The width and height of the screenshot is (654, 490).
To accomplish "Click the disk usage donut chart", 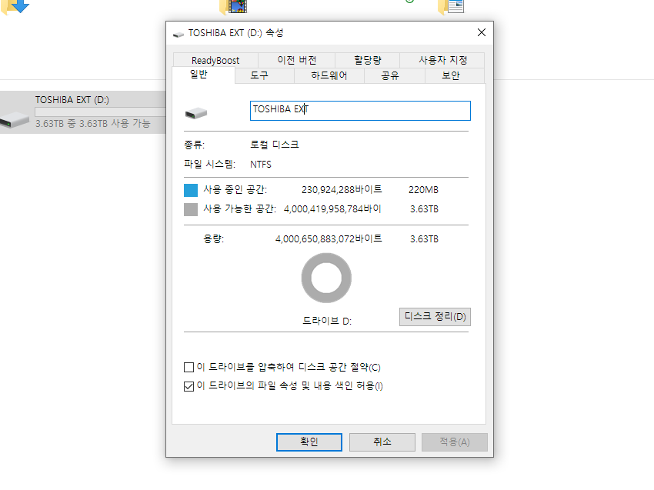I will point(326,278).
